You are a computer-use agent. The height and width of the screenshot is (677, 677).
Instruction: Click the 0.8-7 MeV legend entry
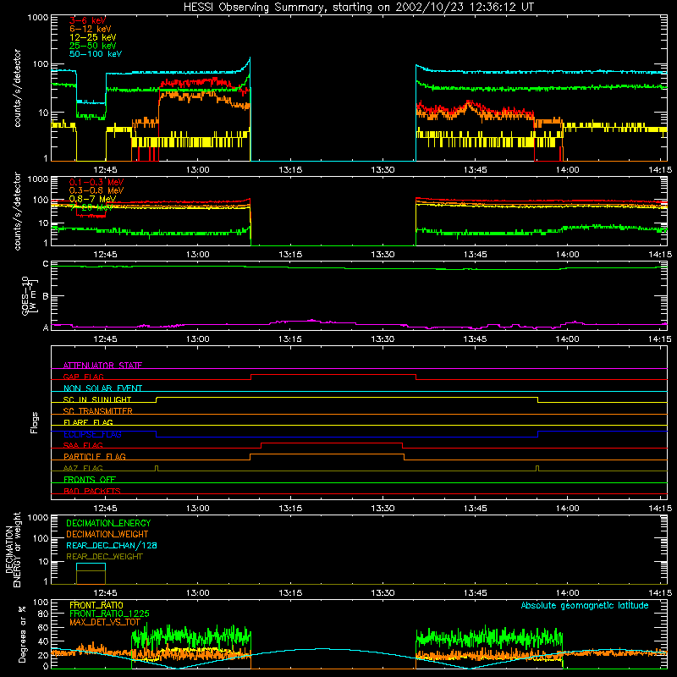[x=92, y=199]
